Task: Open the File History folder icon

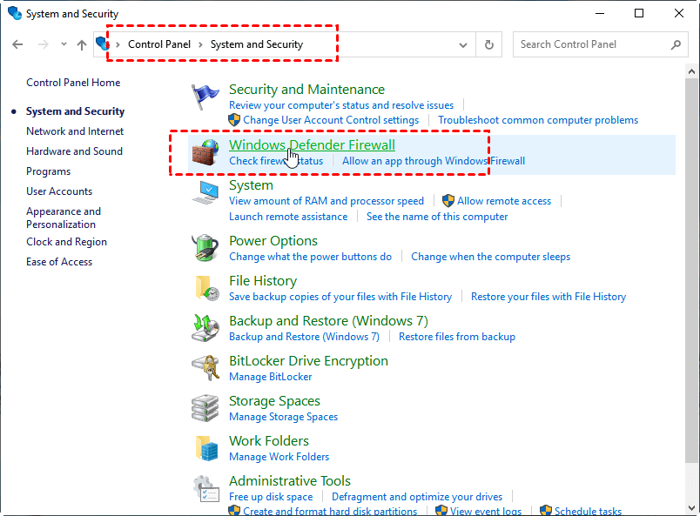Action: click(207, 288)
